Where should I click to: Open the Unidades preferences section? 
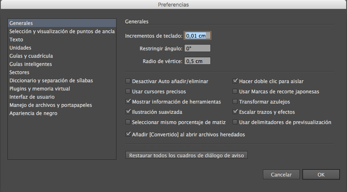click(x=21, y=48)
